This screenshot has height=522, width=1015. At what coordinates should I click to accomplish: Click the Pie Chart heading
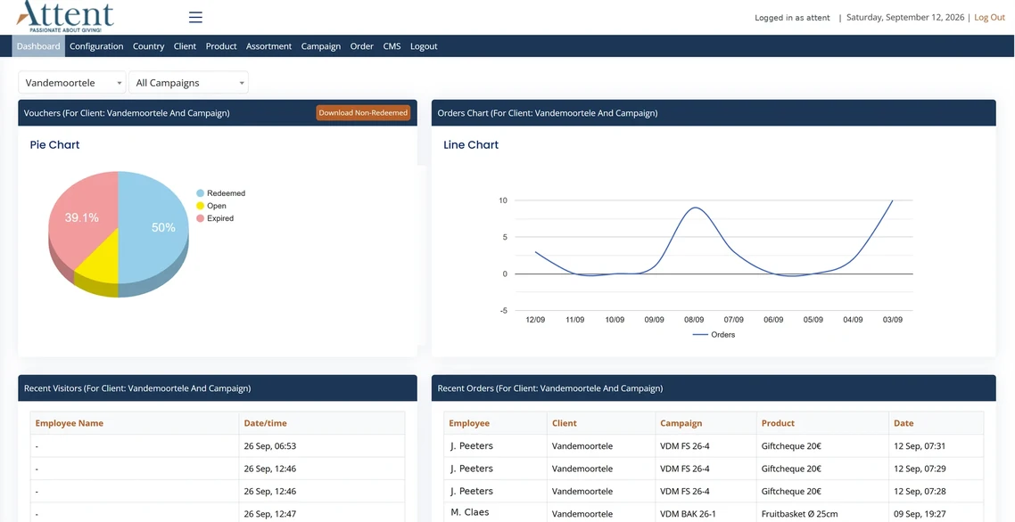pos(55,145)
